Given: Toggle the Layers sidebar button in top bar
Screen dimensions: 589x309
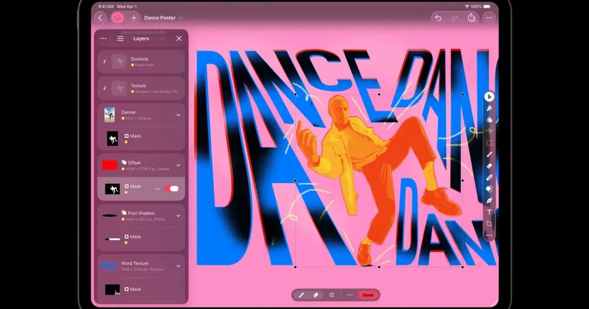Looking at the screenshot, I should pyautogui.click(x=117, y=18).
